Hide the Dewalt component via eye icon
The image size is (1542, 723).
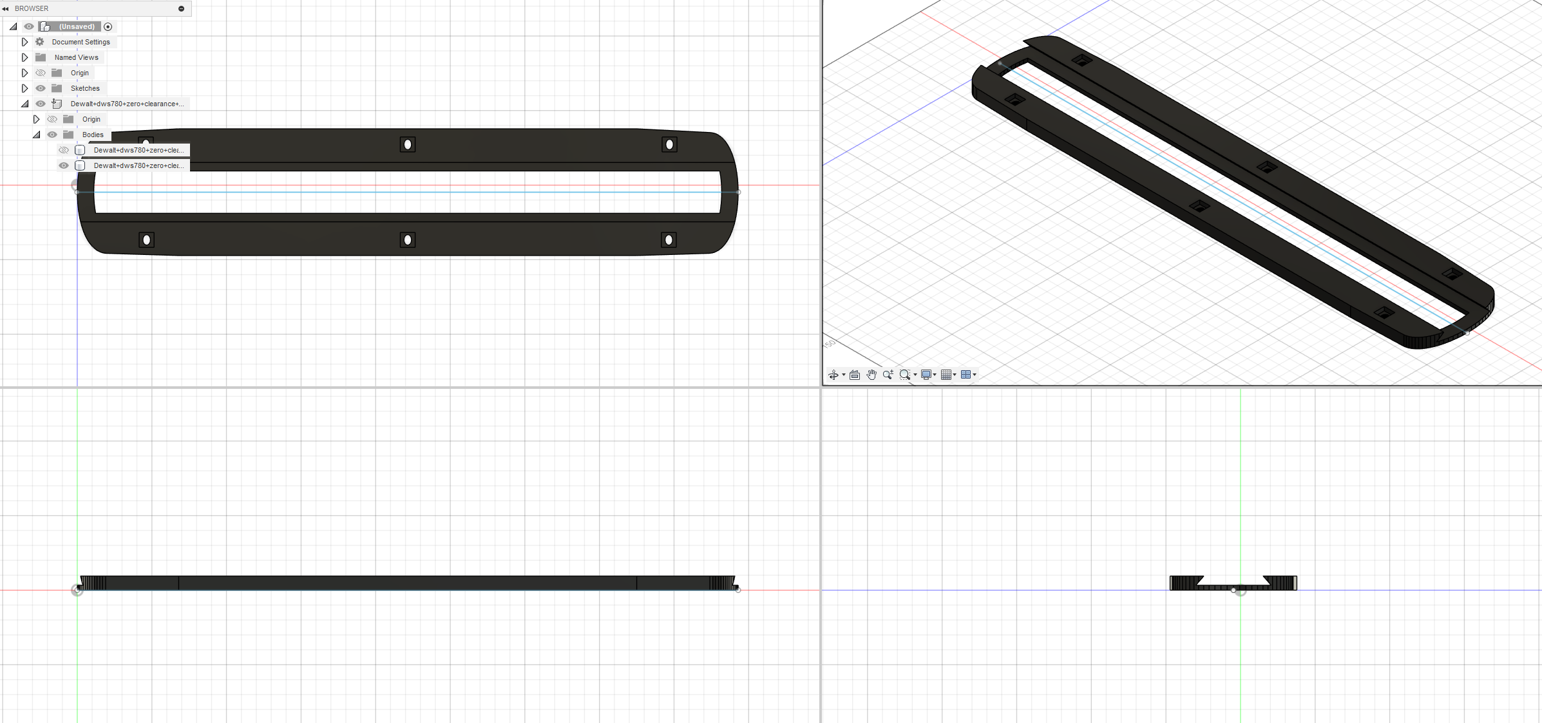[41, 104]
